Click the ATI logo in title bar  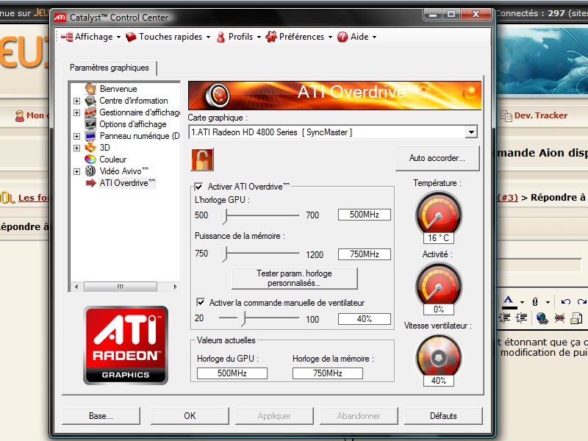click(60, 17)
